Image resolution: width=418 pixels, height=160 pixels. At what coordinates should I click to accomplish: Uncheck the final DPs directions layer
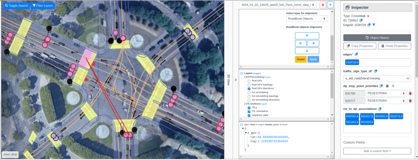(249, 89)
